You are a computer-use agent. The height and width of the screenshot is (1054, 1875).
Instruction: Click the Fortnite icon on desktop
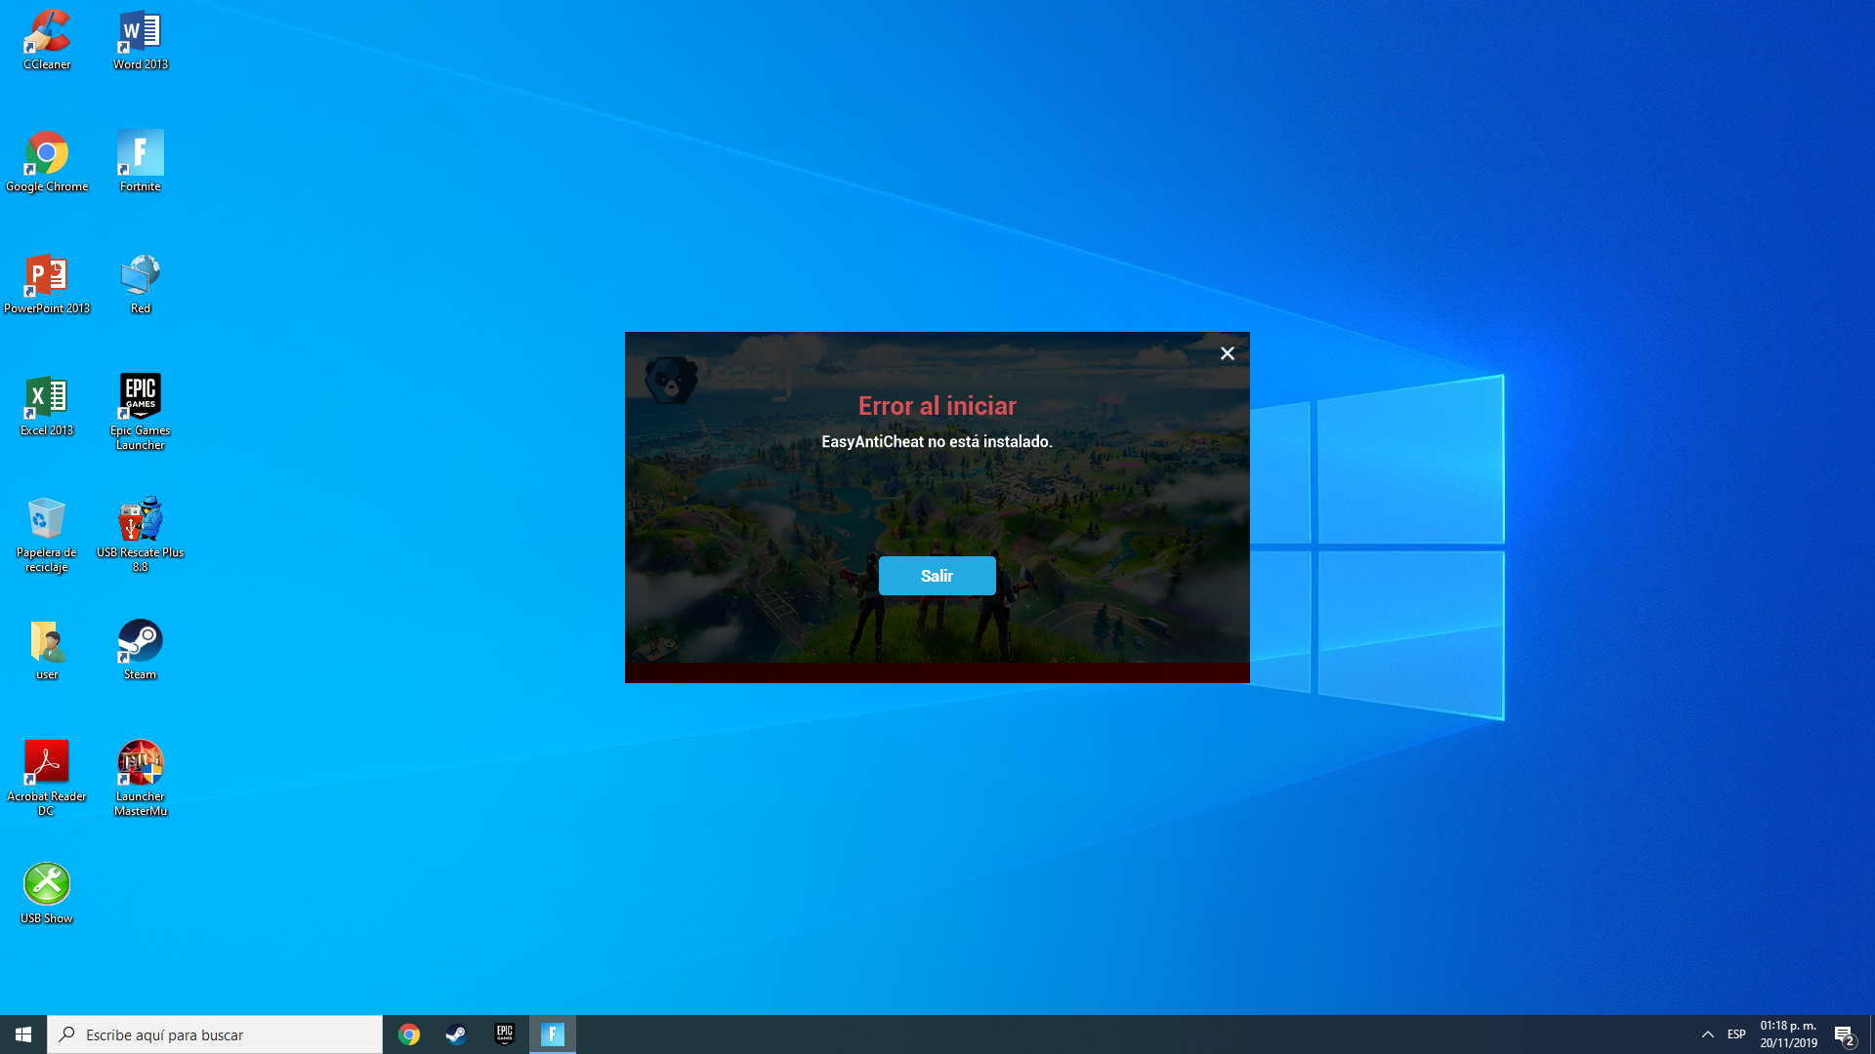(x=139, y=152)
